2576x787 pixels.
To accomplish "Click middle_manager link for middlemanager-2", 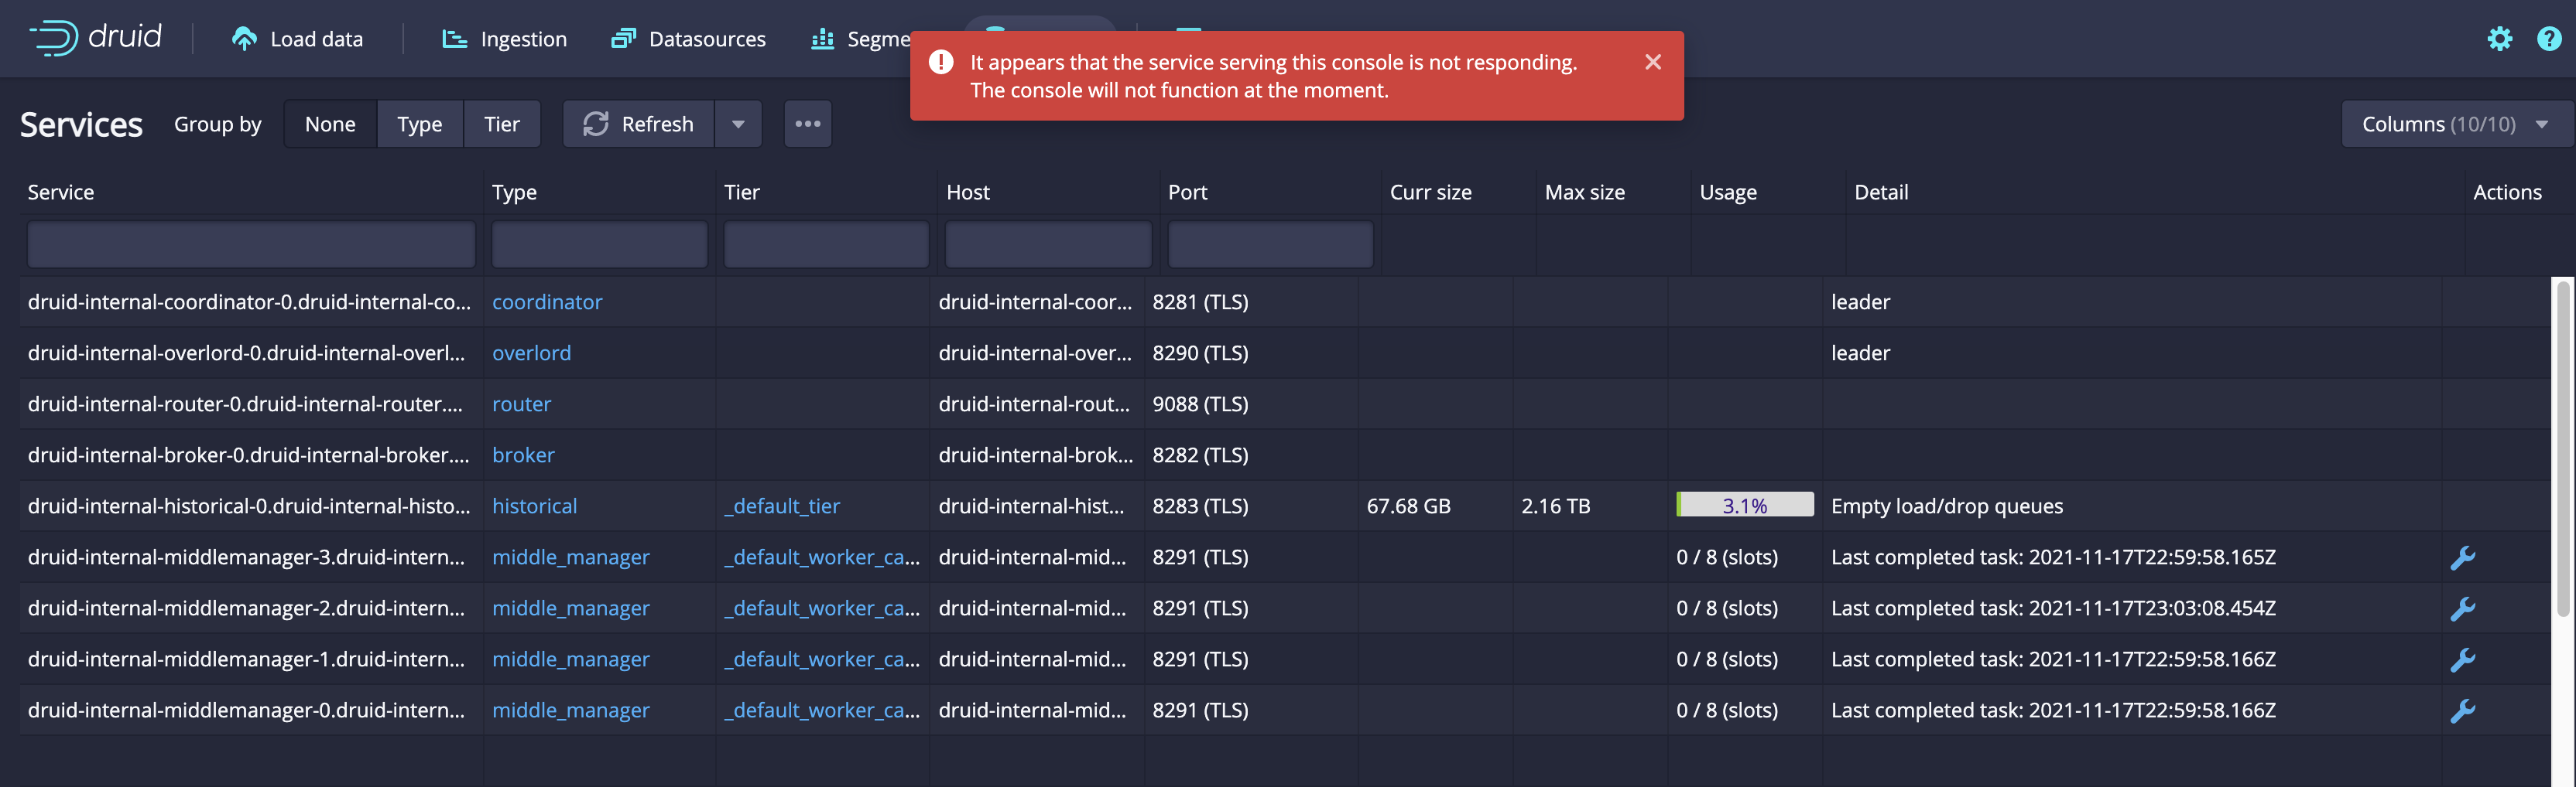I will (570, 608).
